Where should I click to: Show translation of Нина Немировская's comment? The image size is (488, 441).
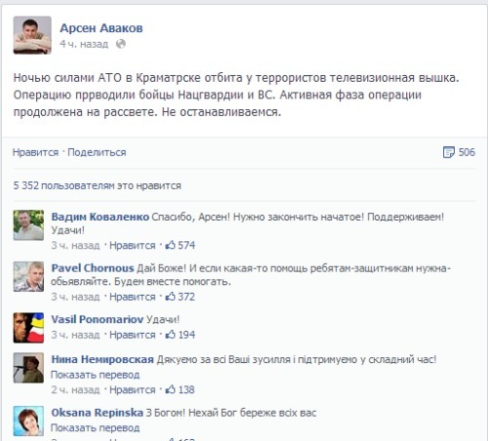pyautogui.click(x=96, y=375)
